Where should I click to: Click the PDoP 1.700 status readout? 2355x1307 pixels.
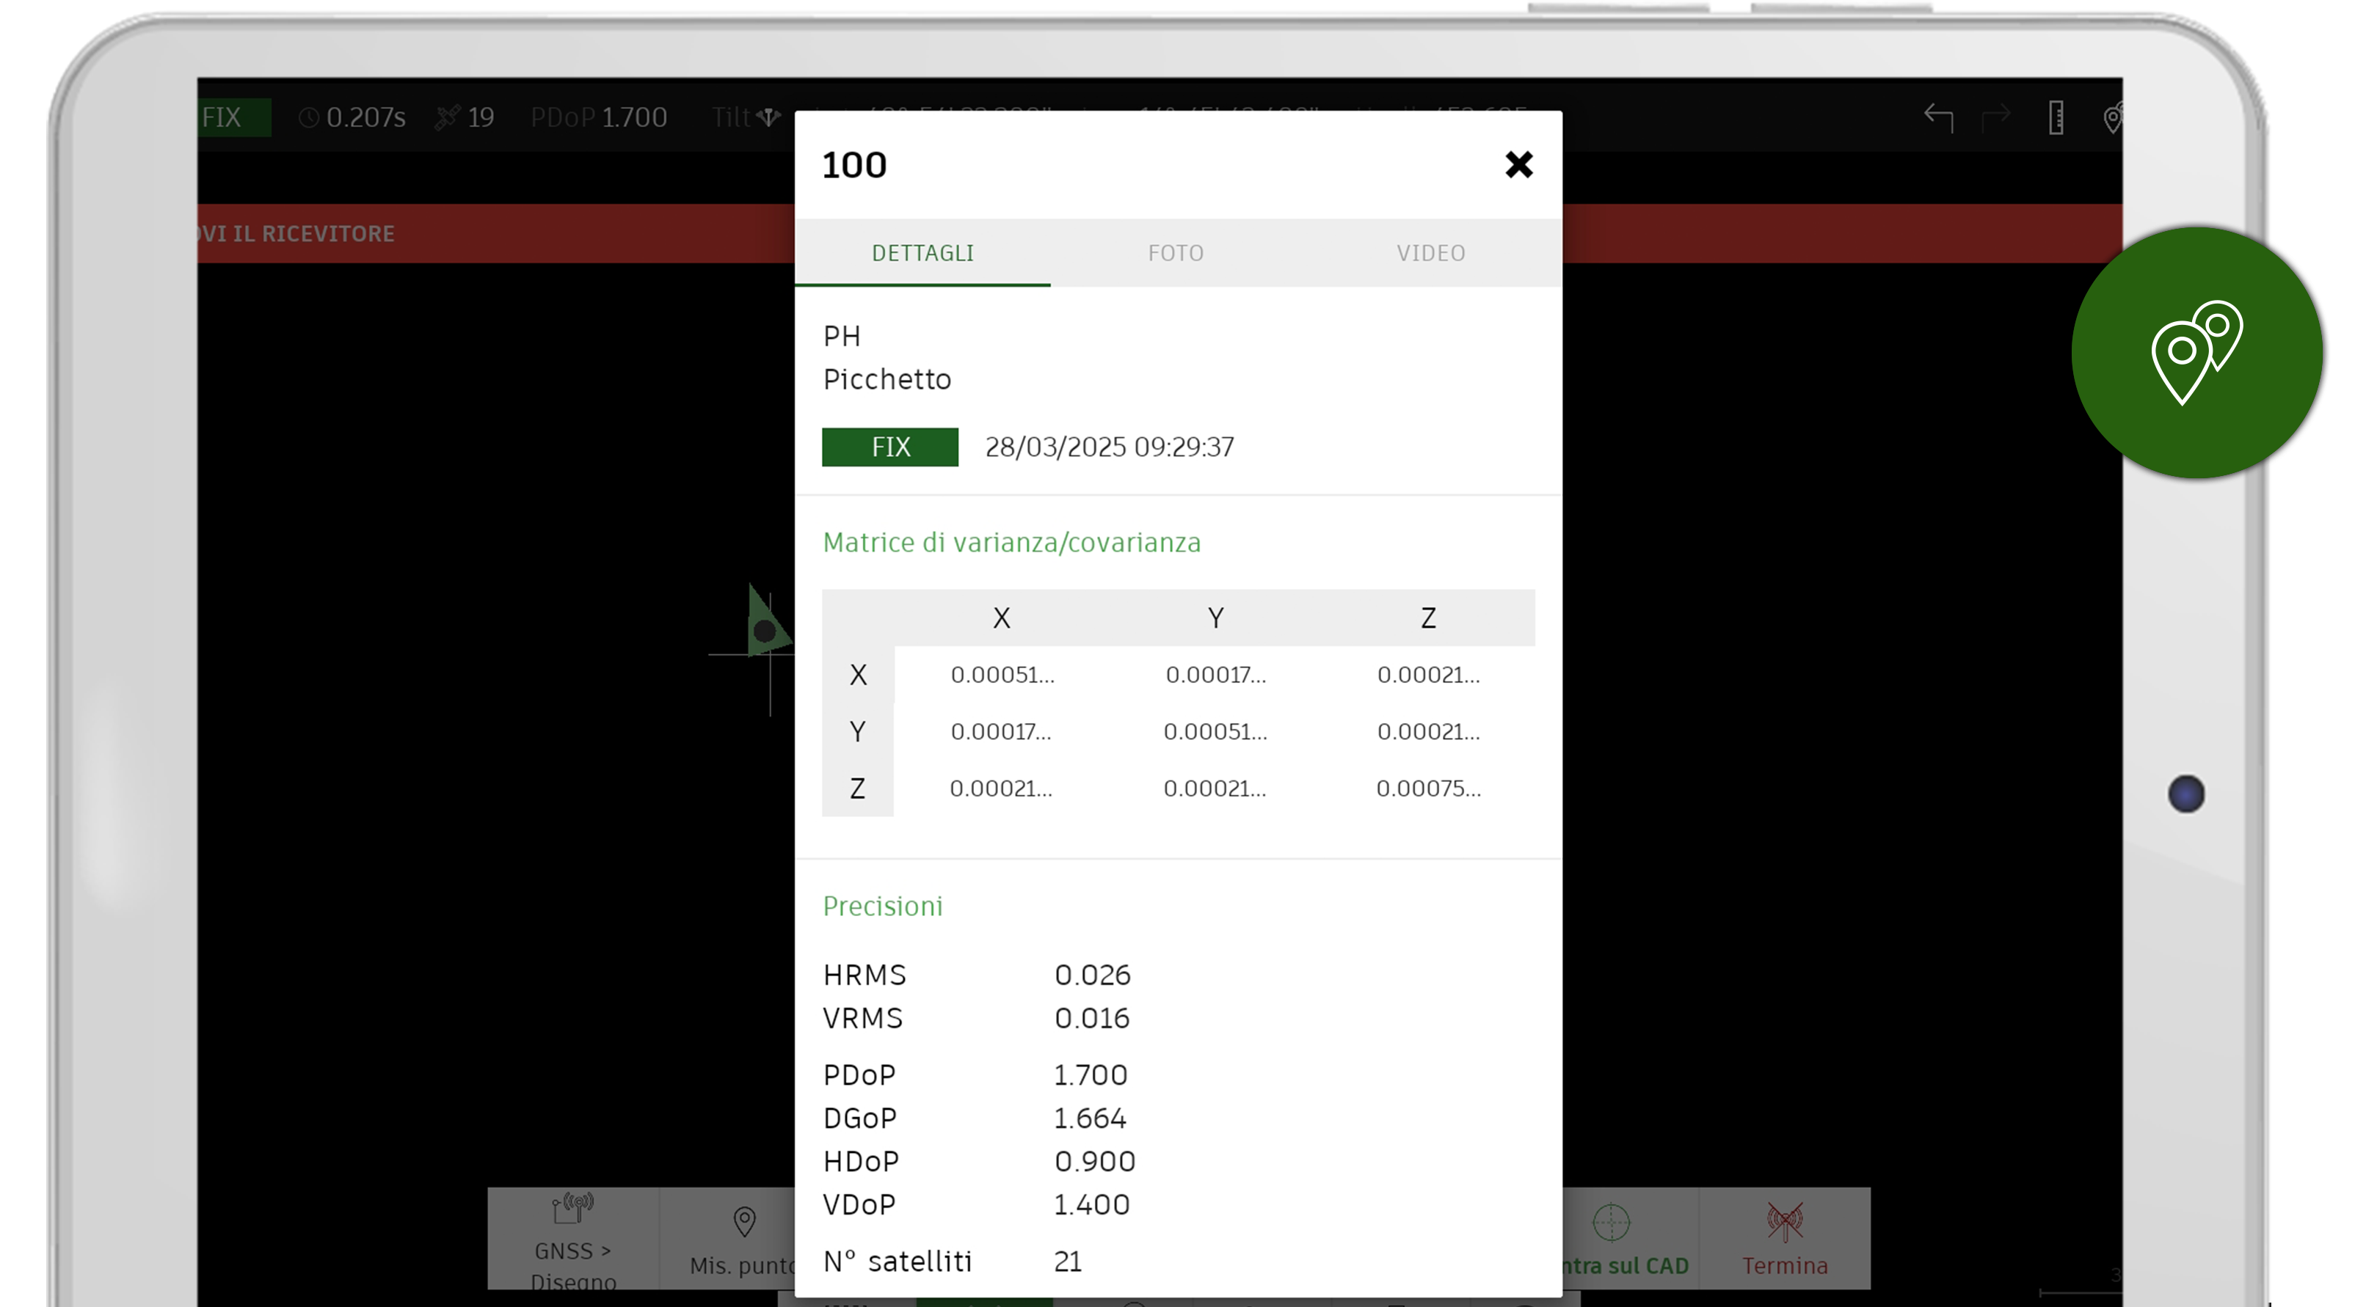coord(599,117)
